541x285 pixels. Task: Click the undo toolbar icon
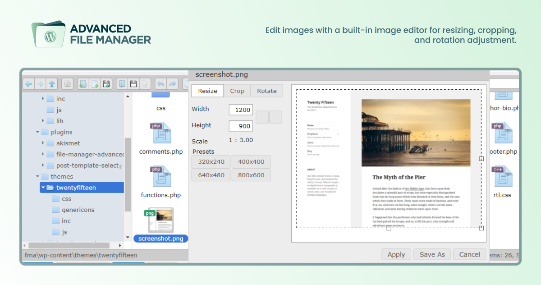point(160,83)
